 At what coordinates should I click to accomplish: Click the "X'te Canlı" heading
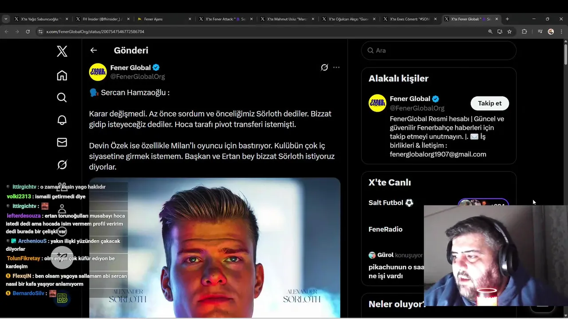pyautogui.click(x=390, y=183)
